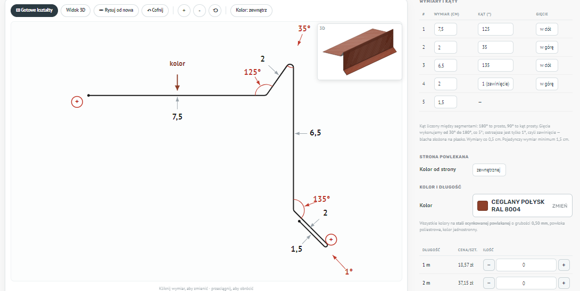580x291 pixels.
Task: Edit row 1 angle field 125
Action: tap(495, 29)
